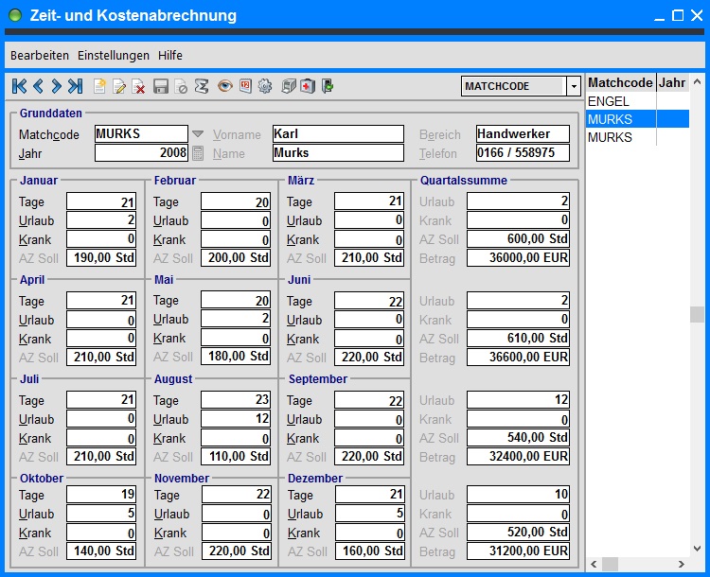The height and width of the screenshot is (577, 710).
Task: Click the eye preview icon
Action: click(x=225, y=86)
